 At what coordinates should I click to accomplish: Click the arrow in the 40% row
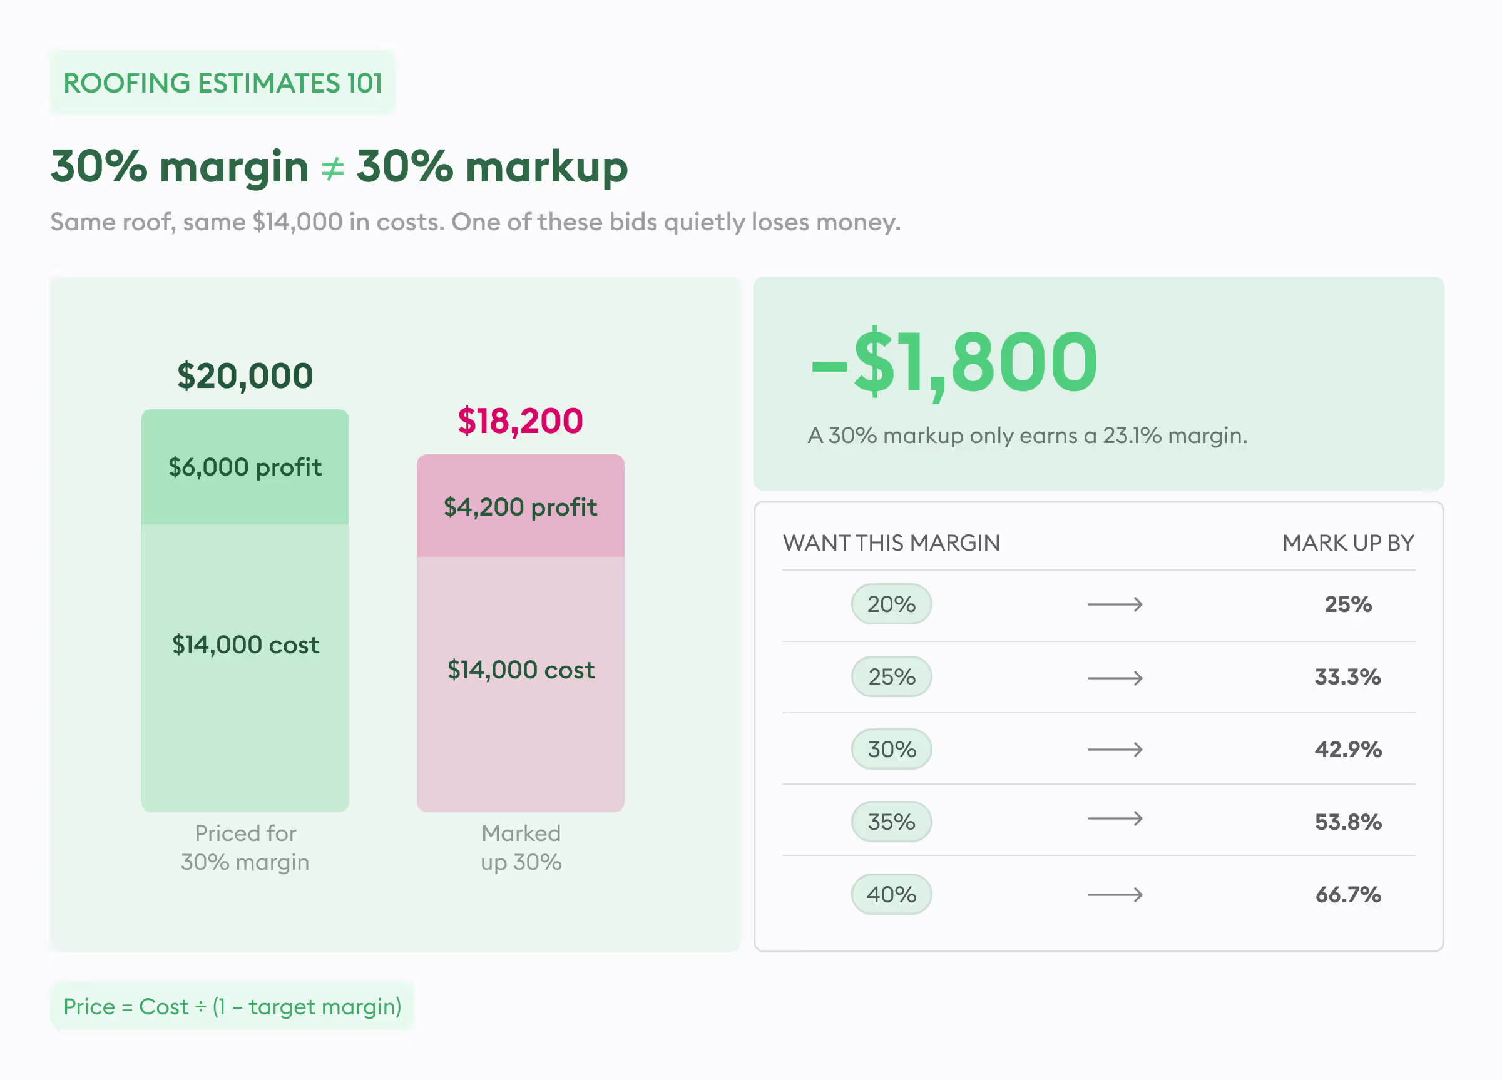1115,895
